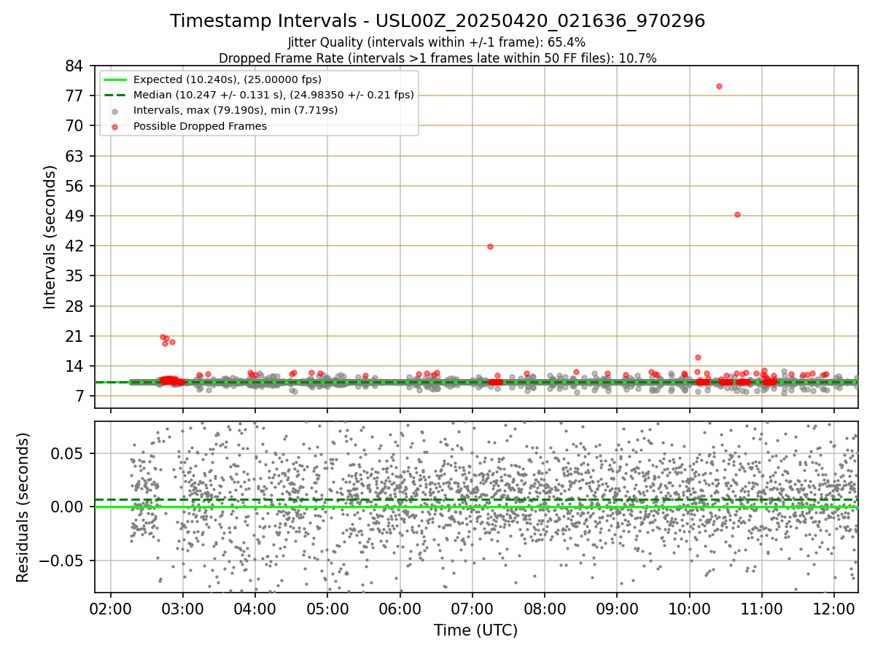875x656 pixels.
Task: Click the 7 y-axis tick label
Action: 79,397
